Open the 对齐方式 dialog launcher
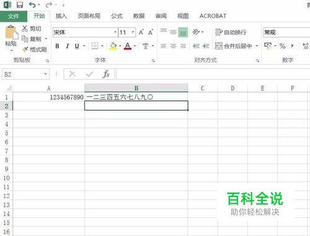The image size is (310, 236). (258, 61)
